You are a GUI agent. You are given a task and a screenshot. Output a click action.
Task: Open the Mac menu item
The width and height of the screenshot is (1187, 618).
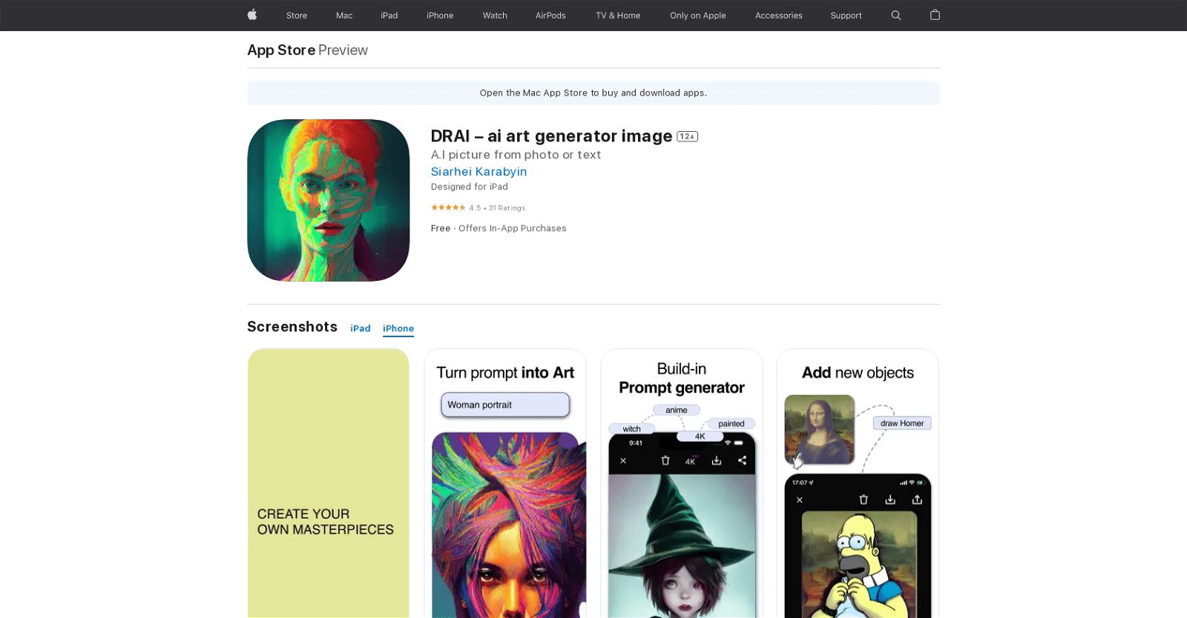pos(344,16)
